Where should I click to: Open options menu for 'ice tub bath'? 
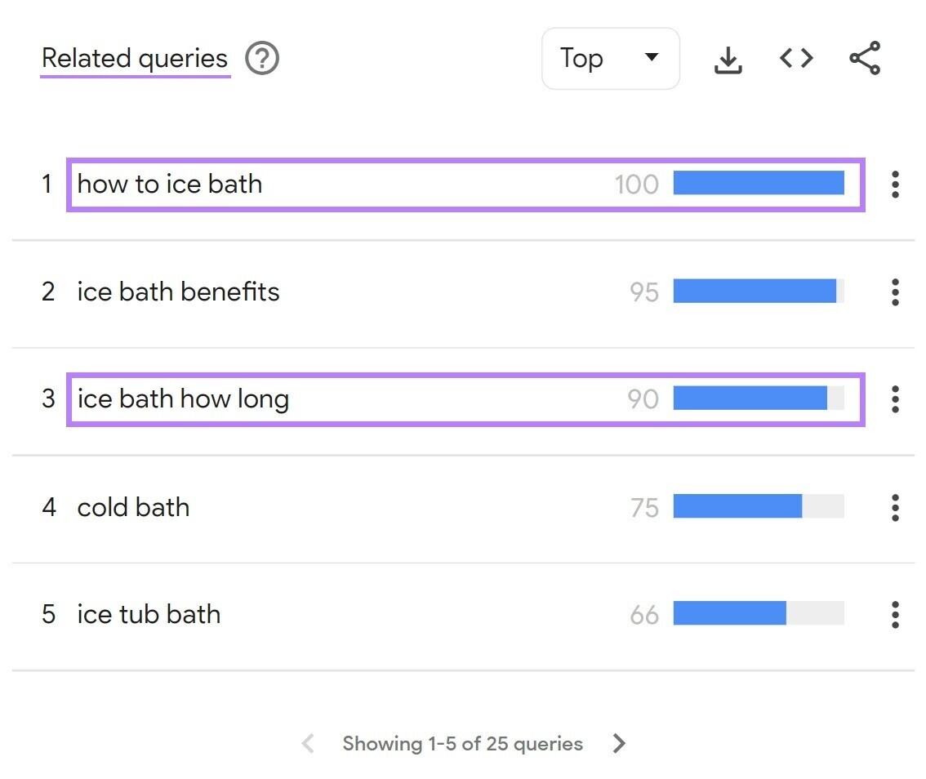[x=895, y=614]
